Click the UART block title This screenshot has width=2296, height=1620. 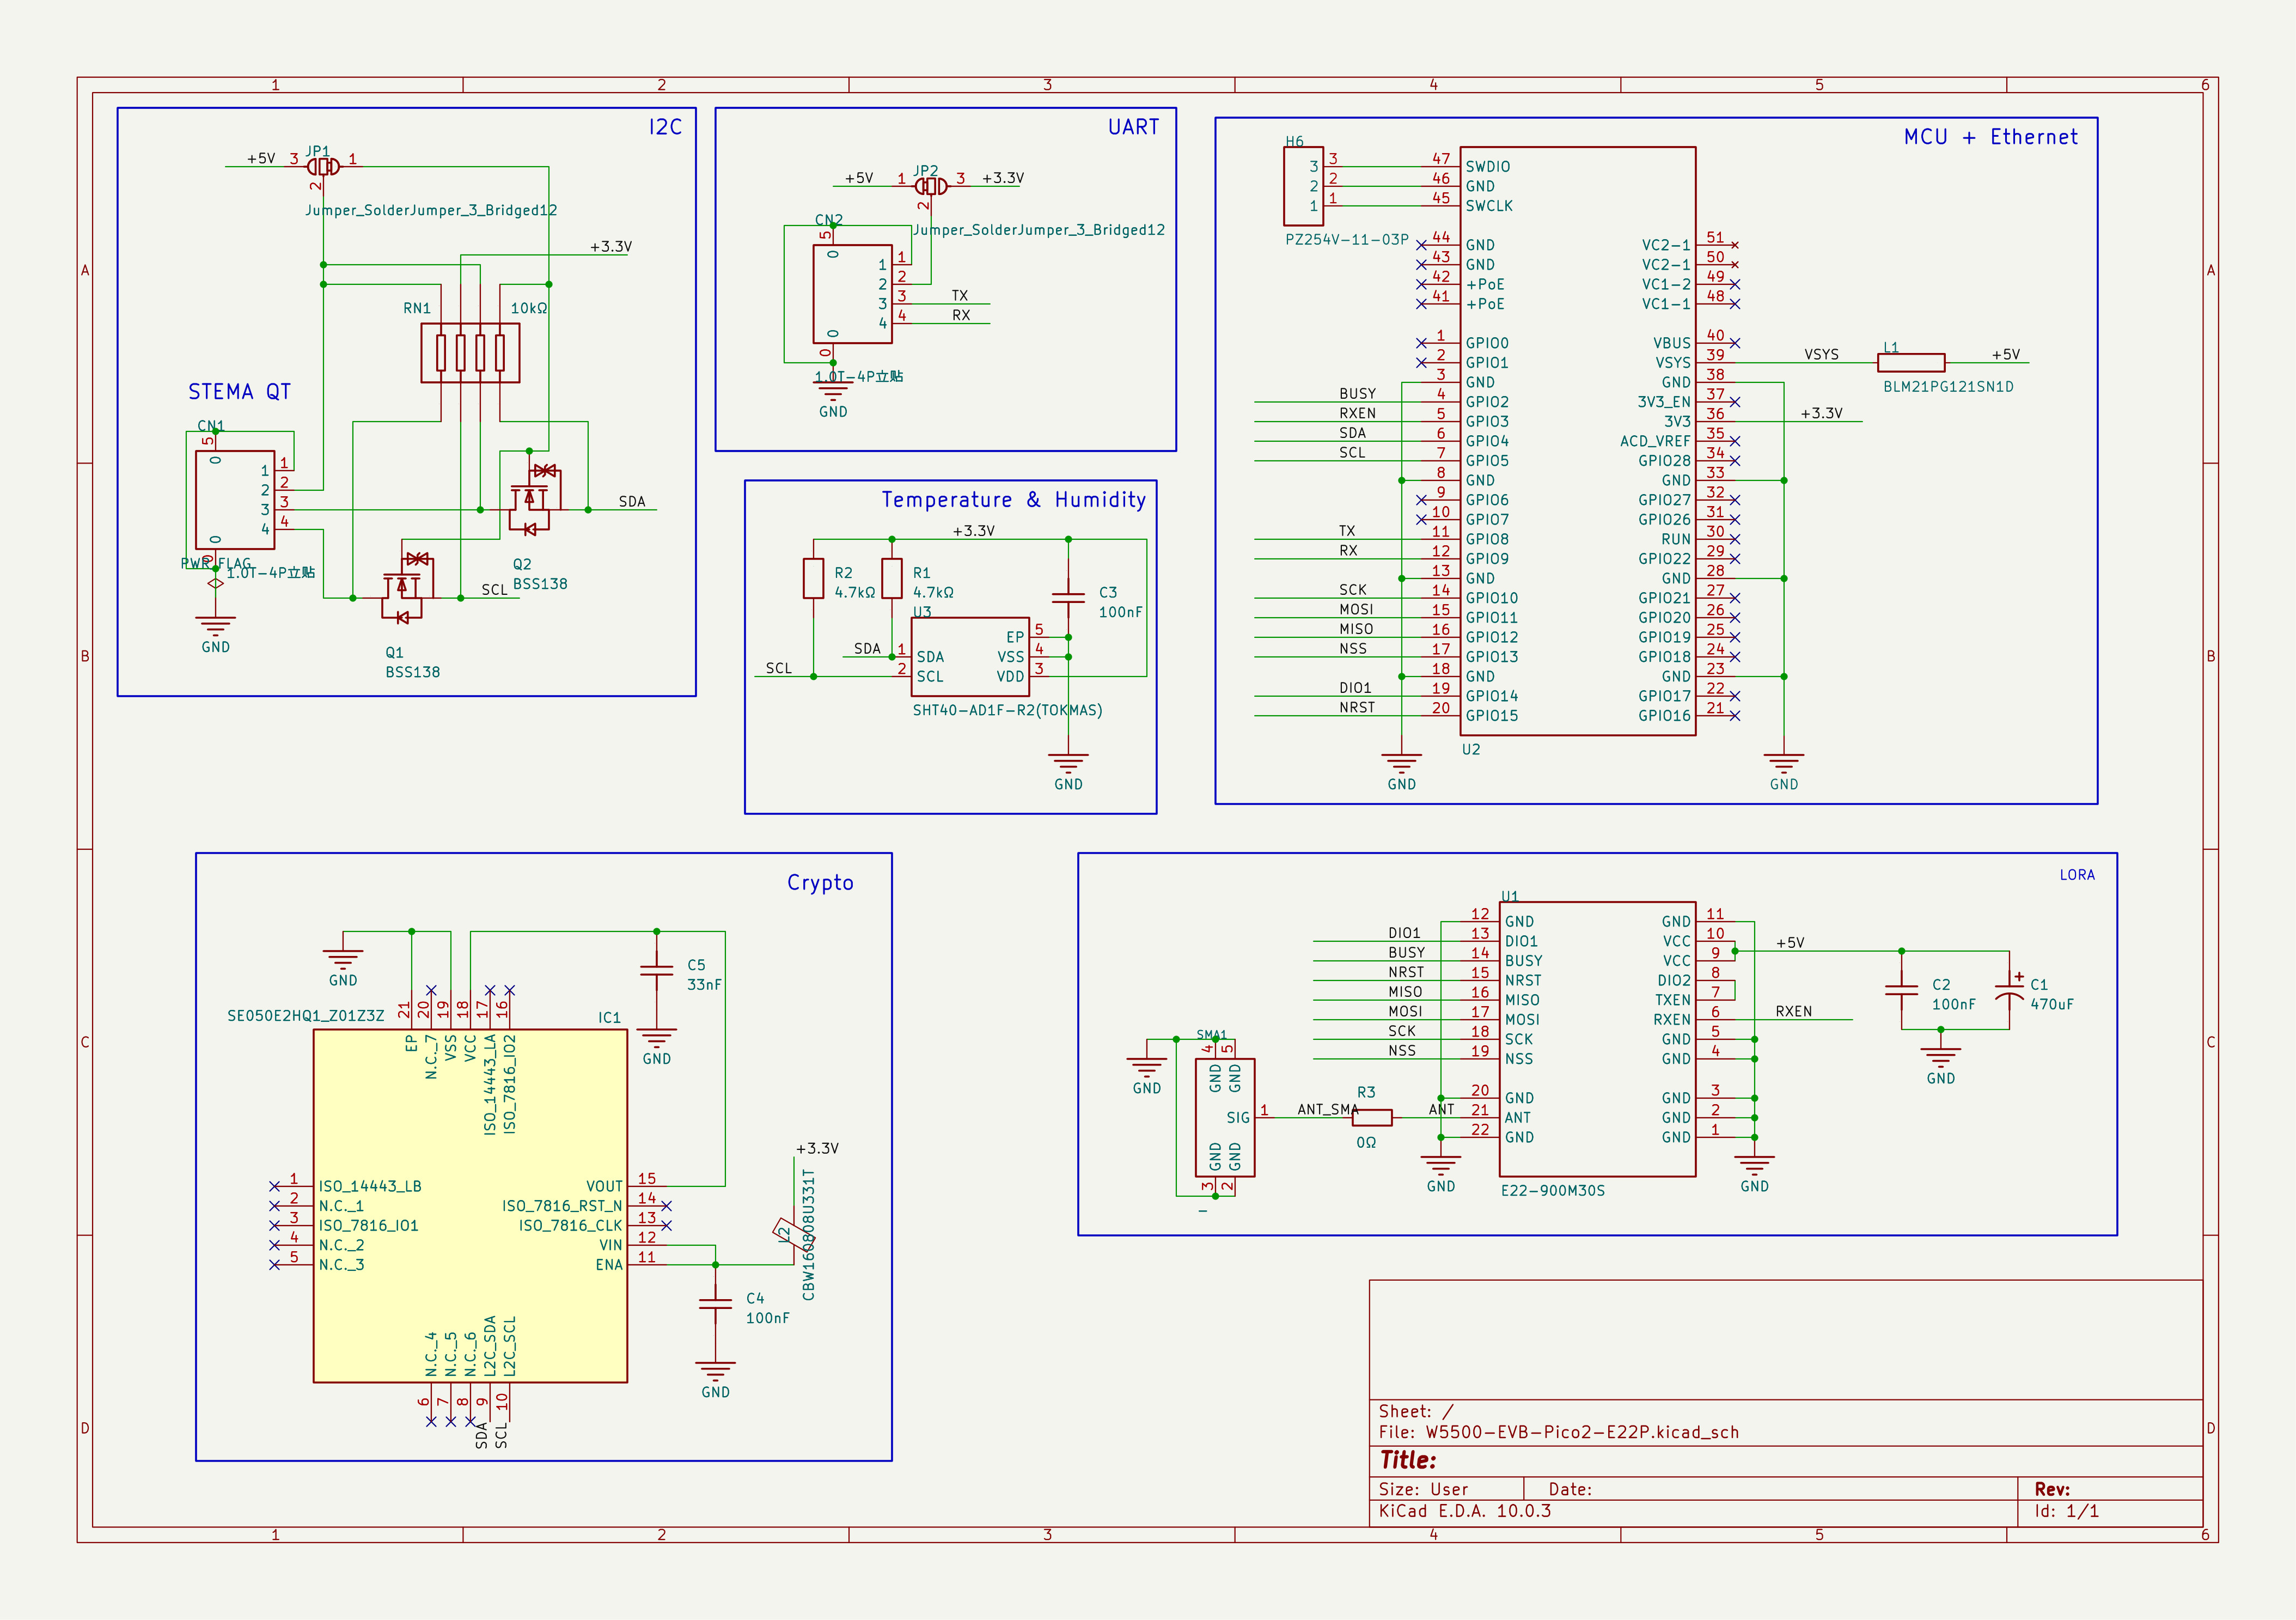(x=1133, y=127)
